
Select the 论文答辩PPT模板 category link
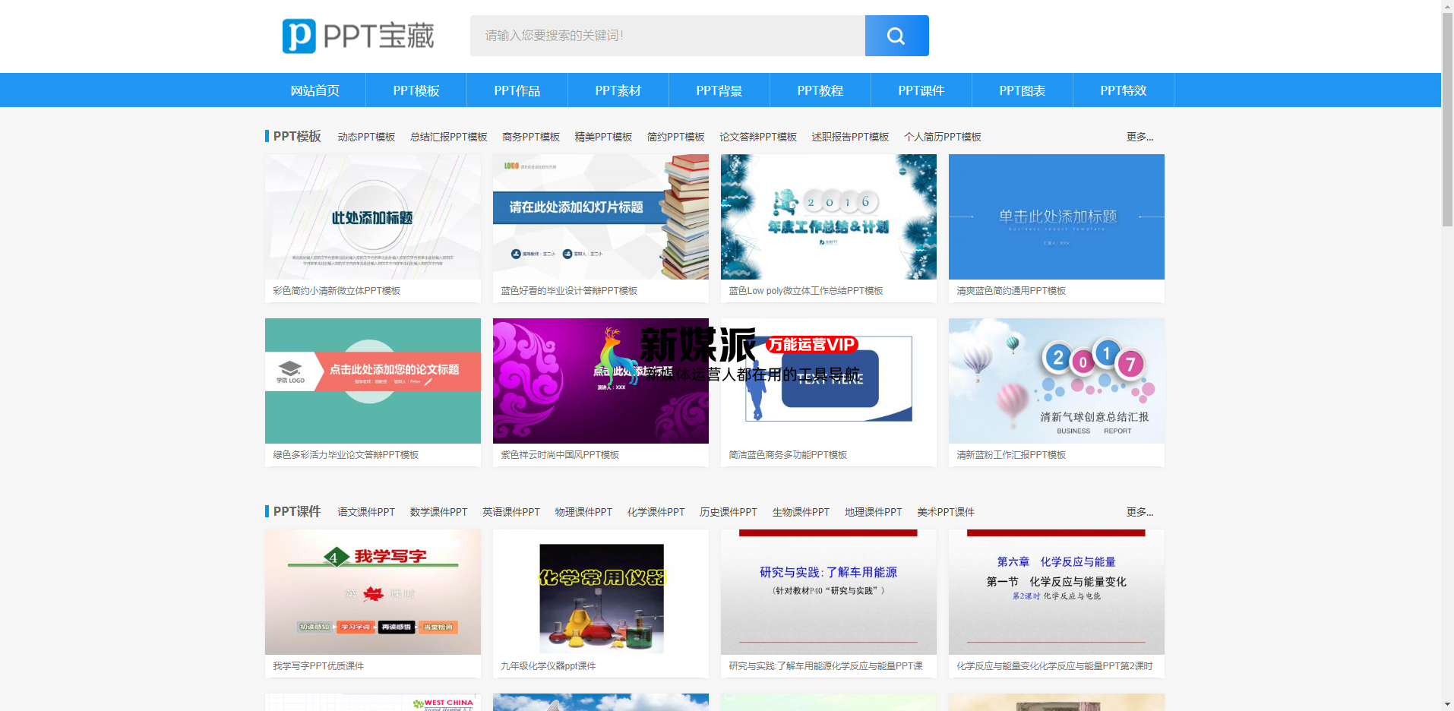pos(758,137)
